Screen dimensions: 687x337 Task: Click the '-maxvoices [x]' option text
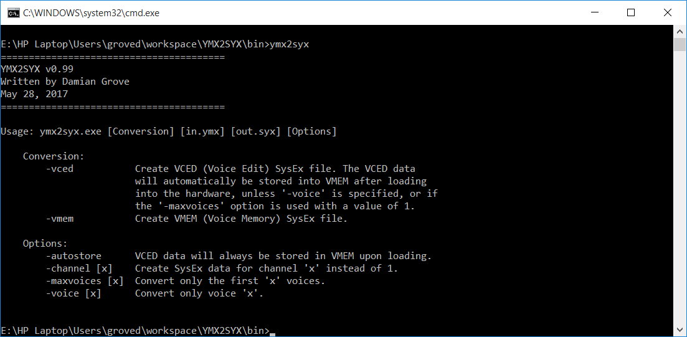click(x=85, y=281)
